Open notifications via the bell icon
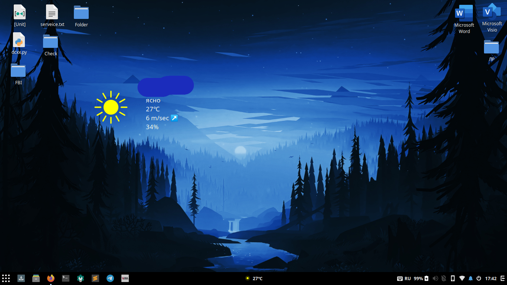 click(471, 278)
